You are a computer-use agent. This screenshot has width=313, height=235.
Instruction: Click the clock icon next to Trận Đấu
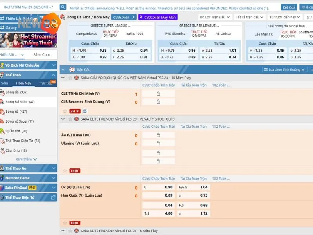[72, 69]
